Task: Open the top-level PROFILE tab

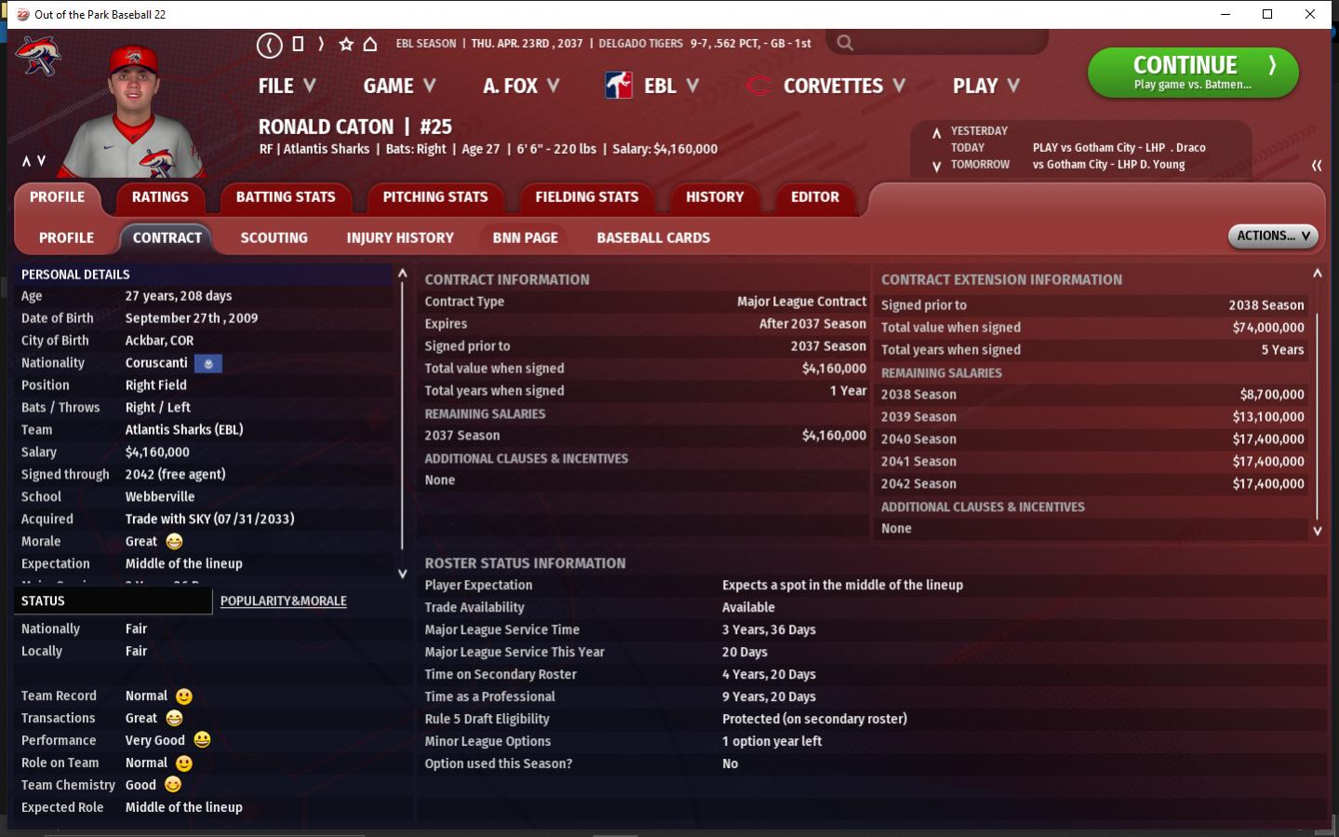Action: point(58,197)
